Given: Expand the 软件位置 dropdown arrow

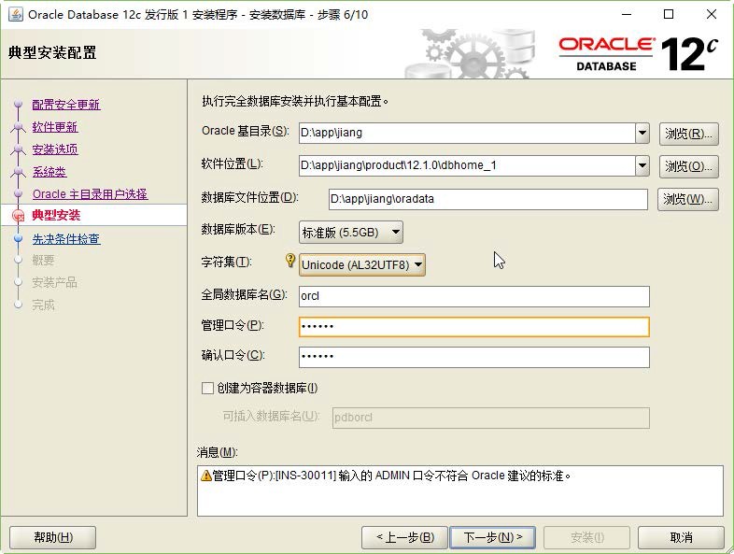Looking at the screenshot, I should [x=642, y=165].
